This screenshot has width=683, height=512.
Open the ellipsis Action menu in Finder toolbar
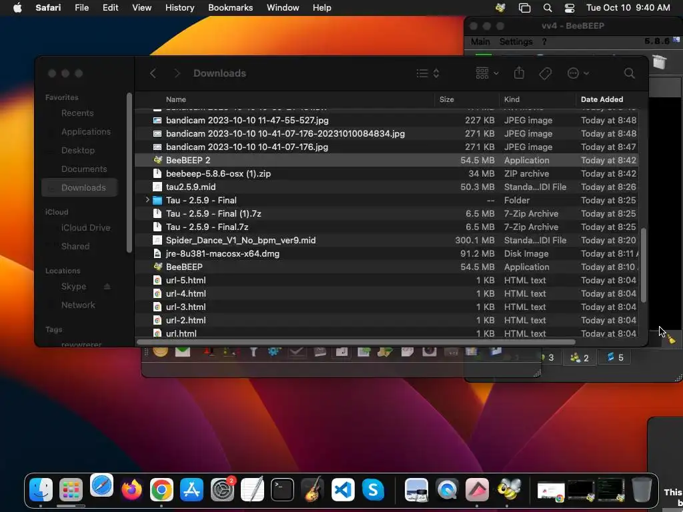click(x=578, y=73)
